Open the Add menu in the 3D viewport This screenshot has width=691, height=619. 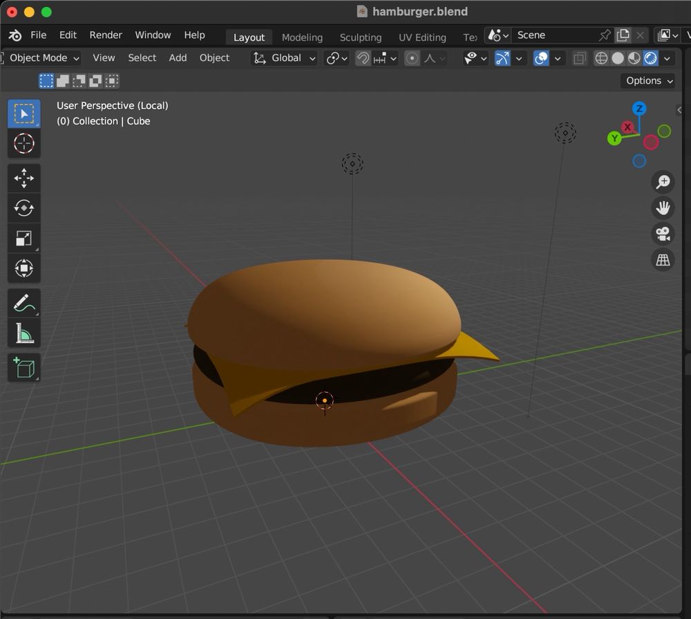[178, 58]
